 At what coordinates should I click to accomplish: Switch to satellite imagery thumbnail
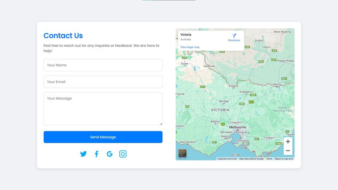click(x=183, y=153)
